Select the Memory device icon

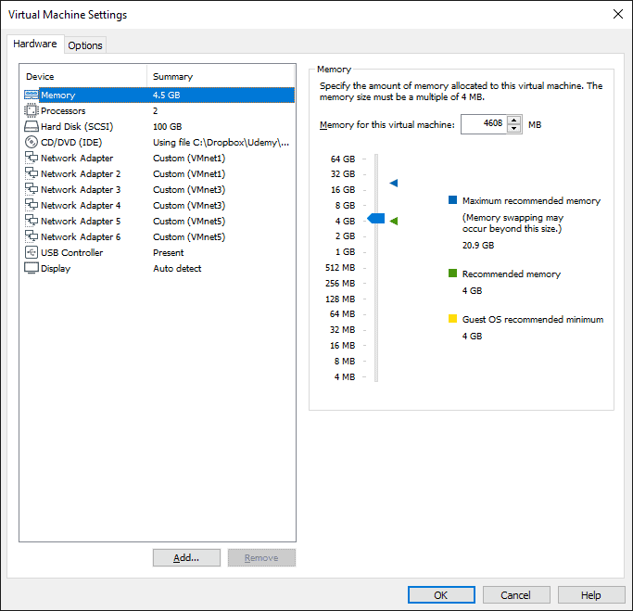(32, 95)
